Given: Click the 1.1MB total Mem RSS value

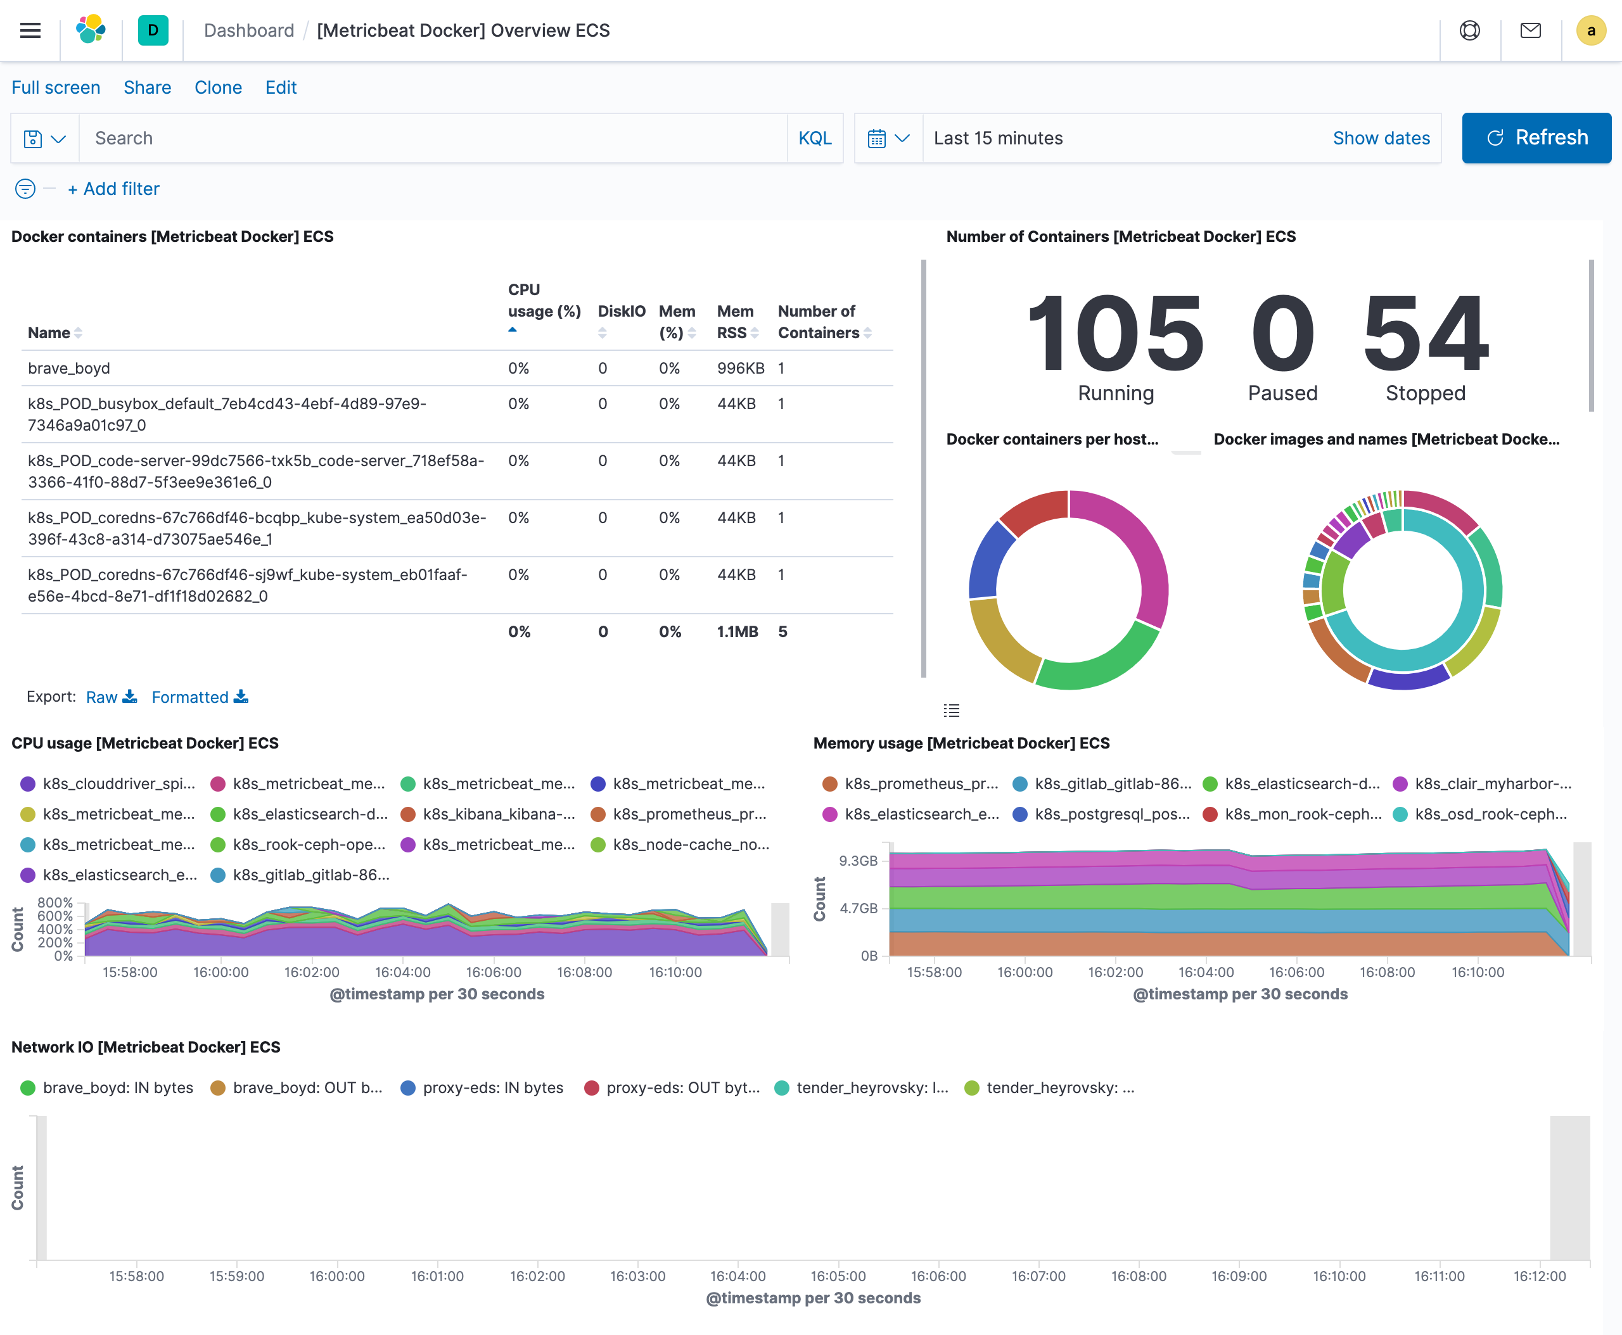Looking at the screenshot, I should 737,631.
